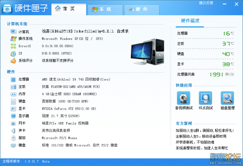Minimize the 硬件匣子 window
This screenshot has height=166, width=243.
224,4
